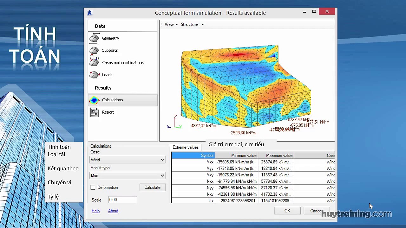The height and width of the screenshot is (228, 406).
Task: Switch to the Extreme values tab
Action: click(x=186, y=147)
